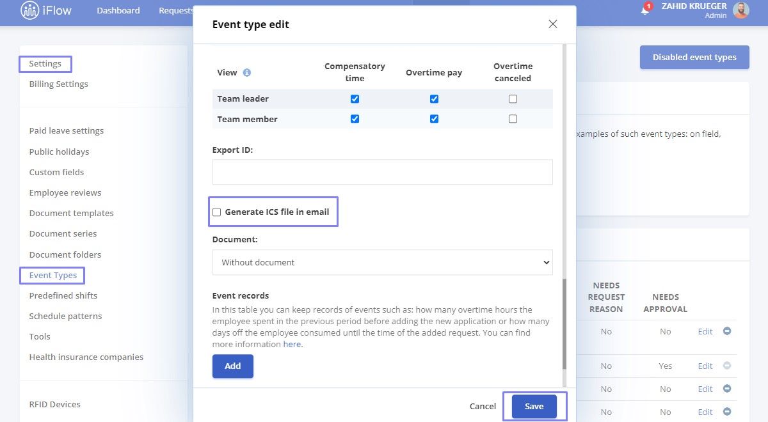This screenshot has height=422, width=768.
Task: Open the Document dropdown showing Without document
Action: (382, 262)
